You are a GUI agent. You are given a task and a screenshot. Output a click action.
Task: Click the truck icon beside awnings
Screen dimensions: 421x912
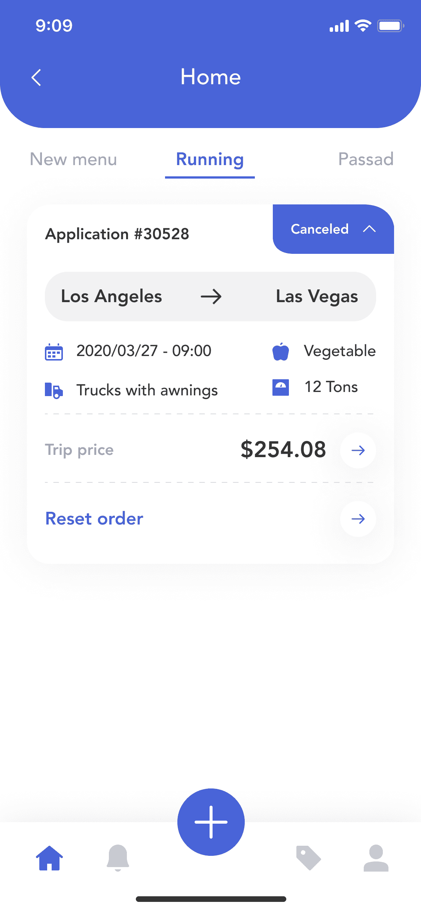(54, 390)
